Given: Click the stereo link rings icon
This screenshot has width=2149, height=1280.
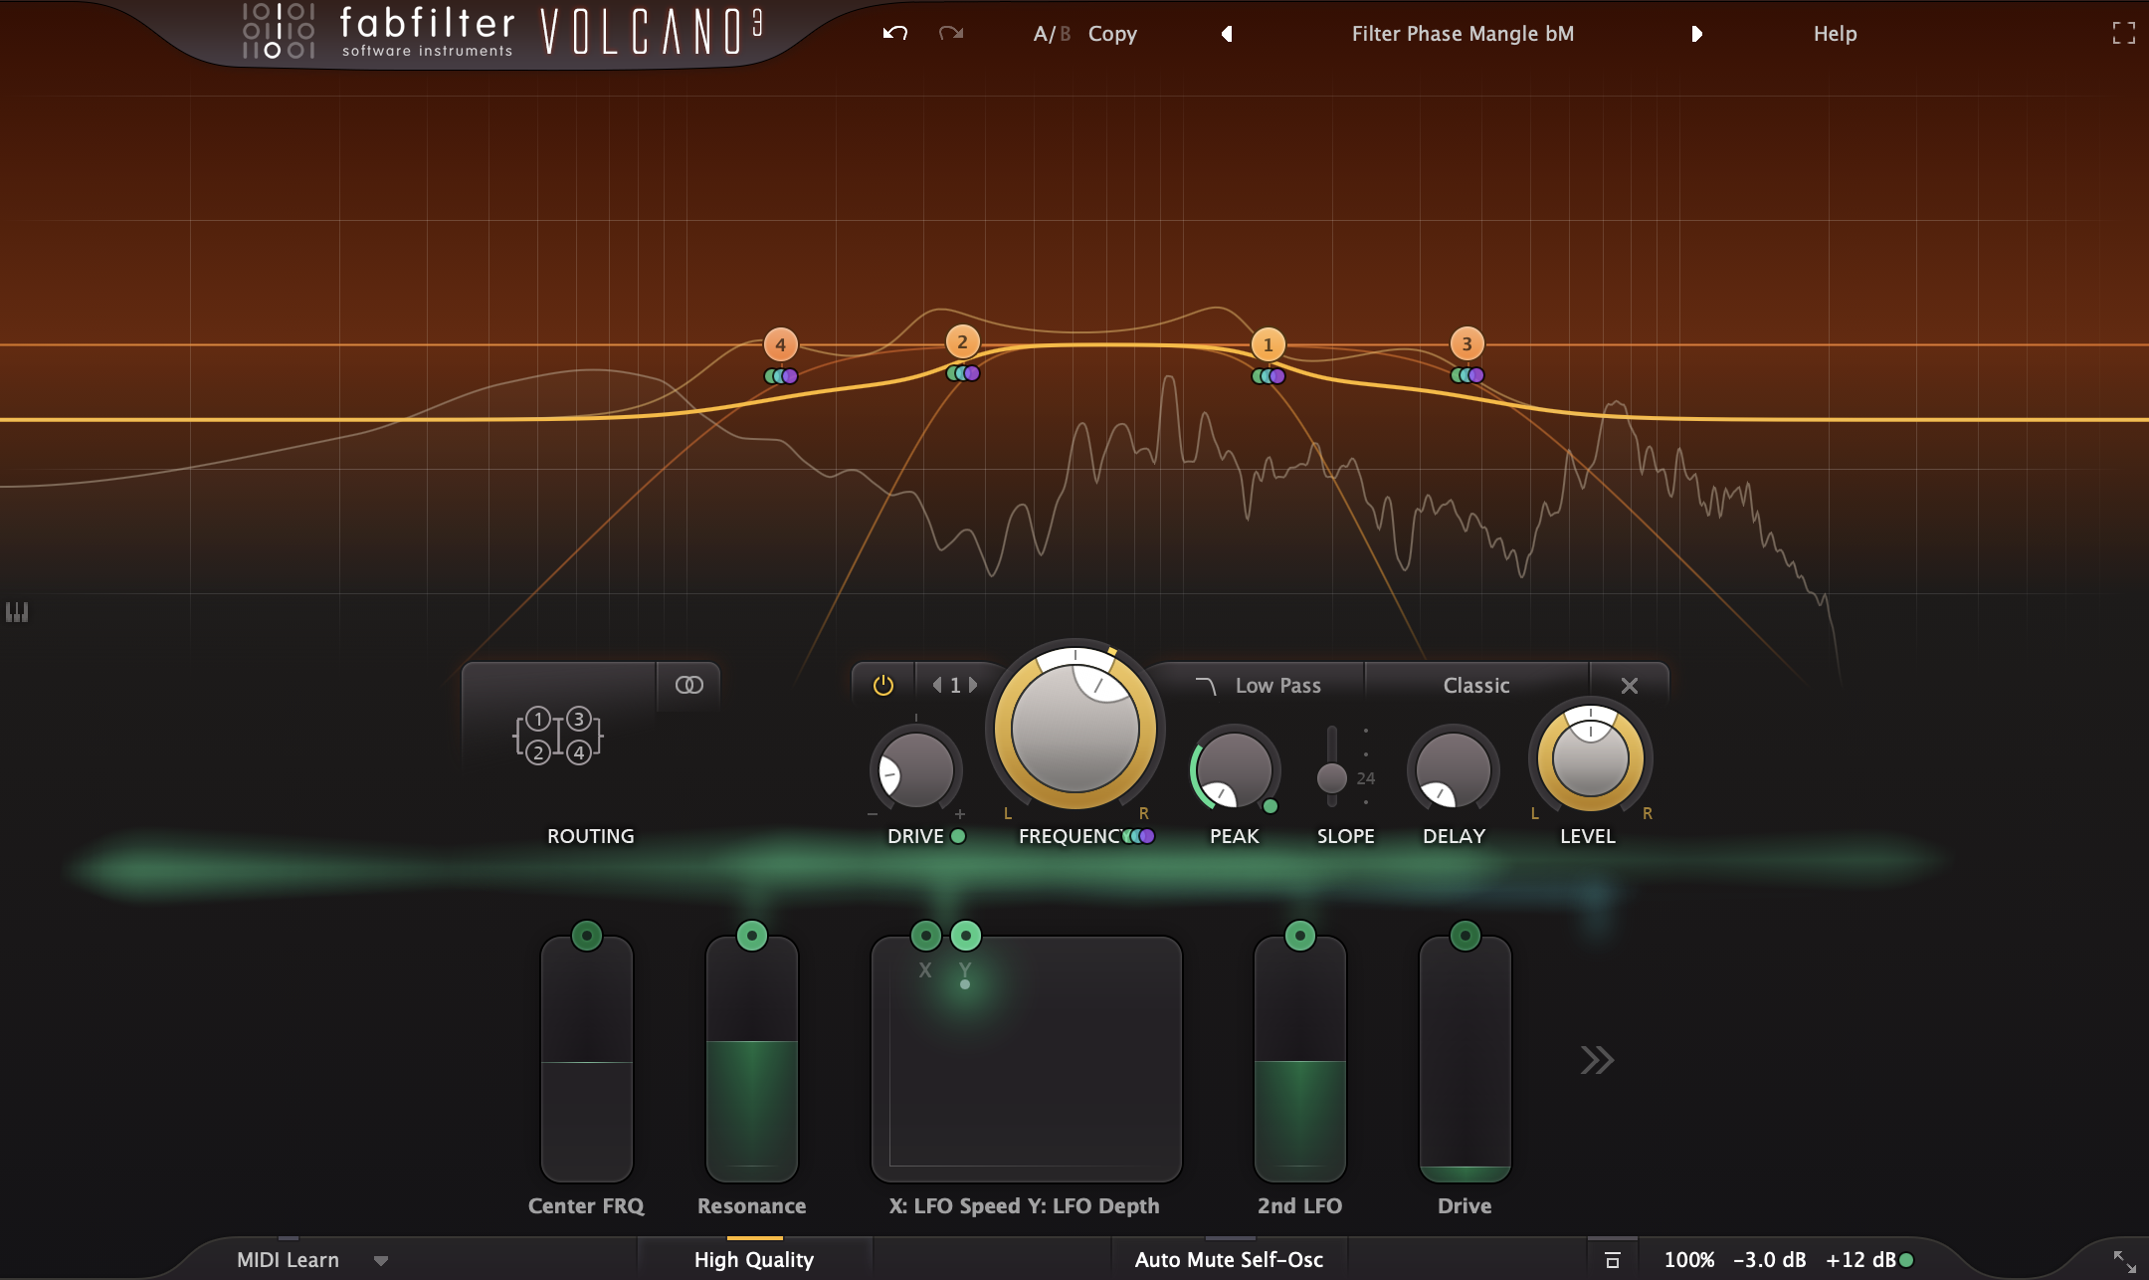Looking at the screenshot, I should 688,685.
